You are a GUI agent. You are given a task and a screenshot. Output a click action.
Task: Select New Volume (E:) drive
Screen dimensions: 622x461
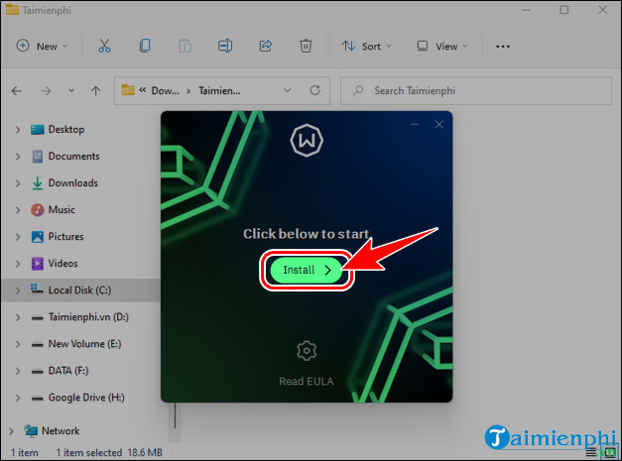[x=84, y=344]
